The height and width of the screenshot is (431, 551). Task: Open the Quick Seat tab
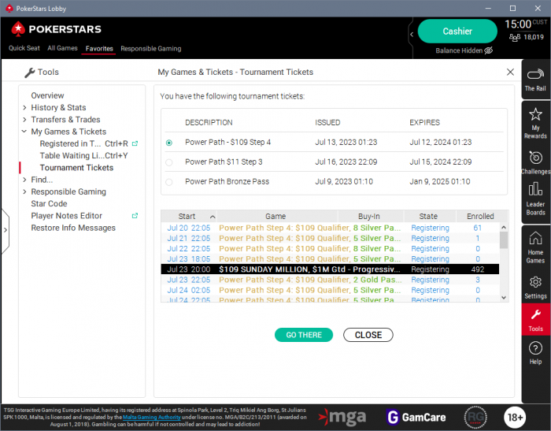point(24,48)
